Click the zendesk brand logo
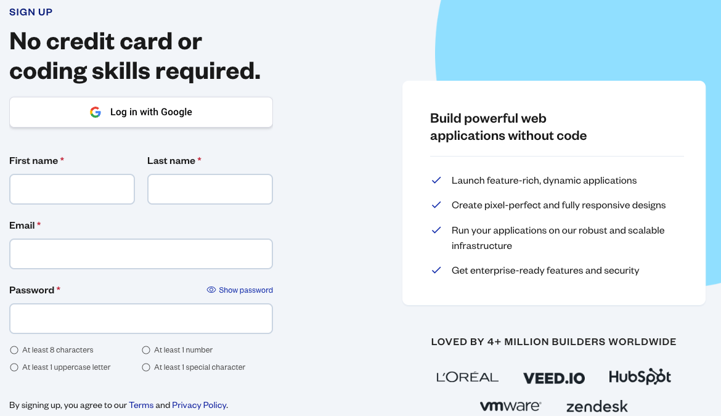The height and width of the screenshot is (416, 721). click(597, 406)
